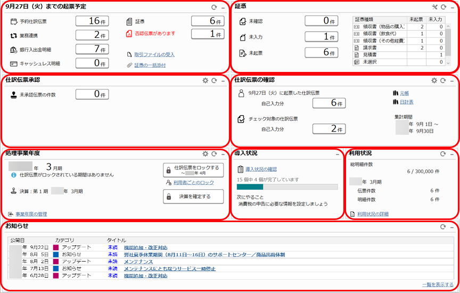Screen dimensions: 460x293
Task: Collapse the 導入状況 panel
Action: (338, 154)
